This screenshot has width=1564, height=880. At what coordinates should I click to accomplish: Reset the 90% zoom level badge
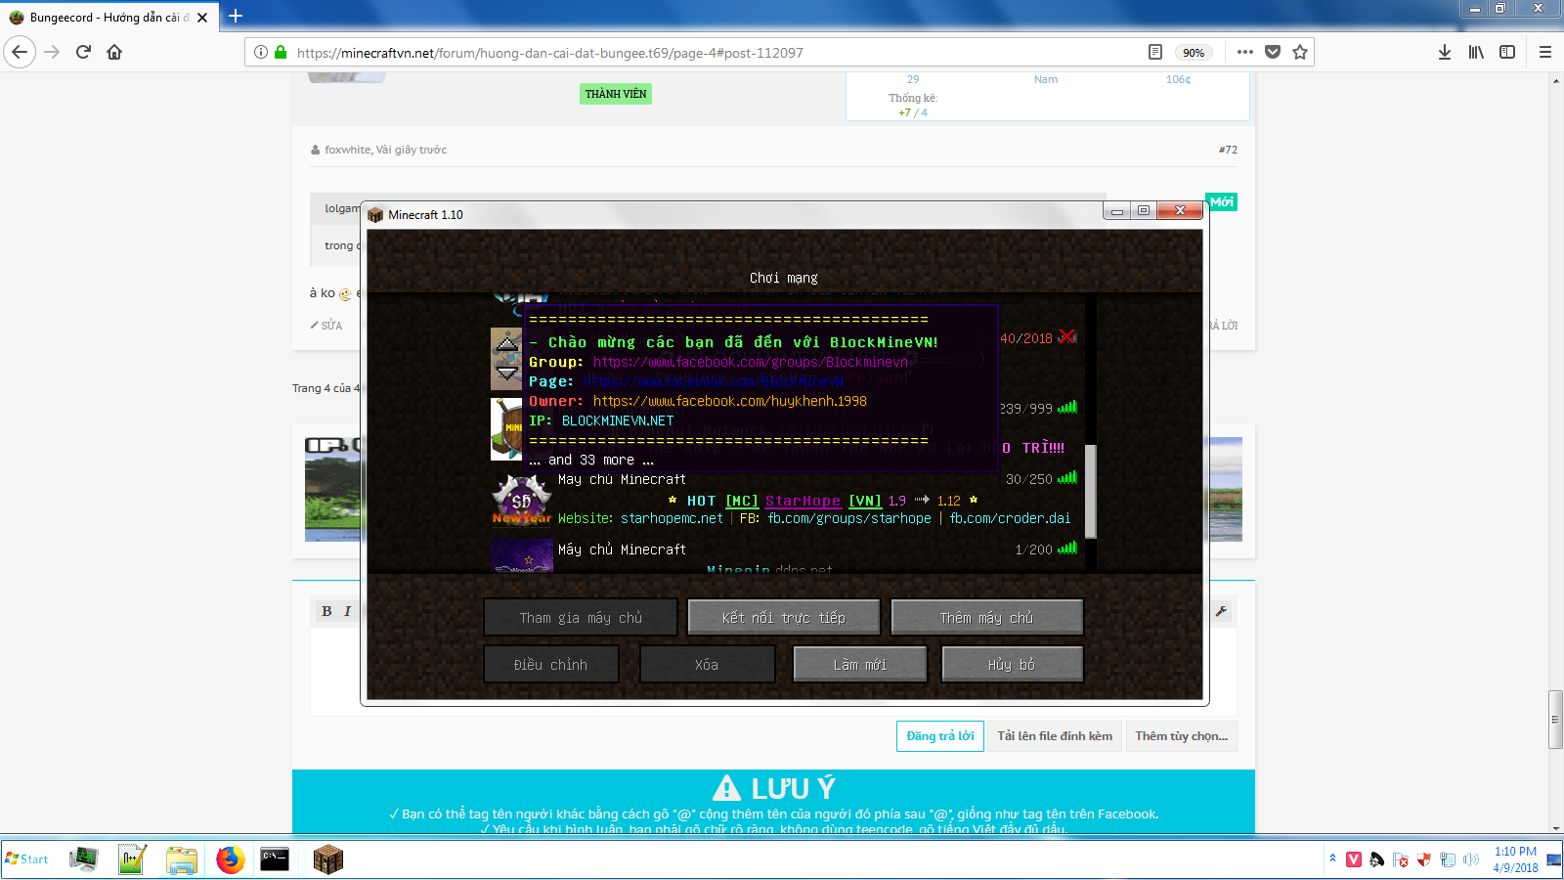click(1194, 53)
